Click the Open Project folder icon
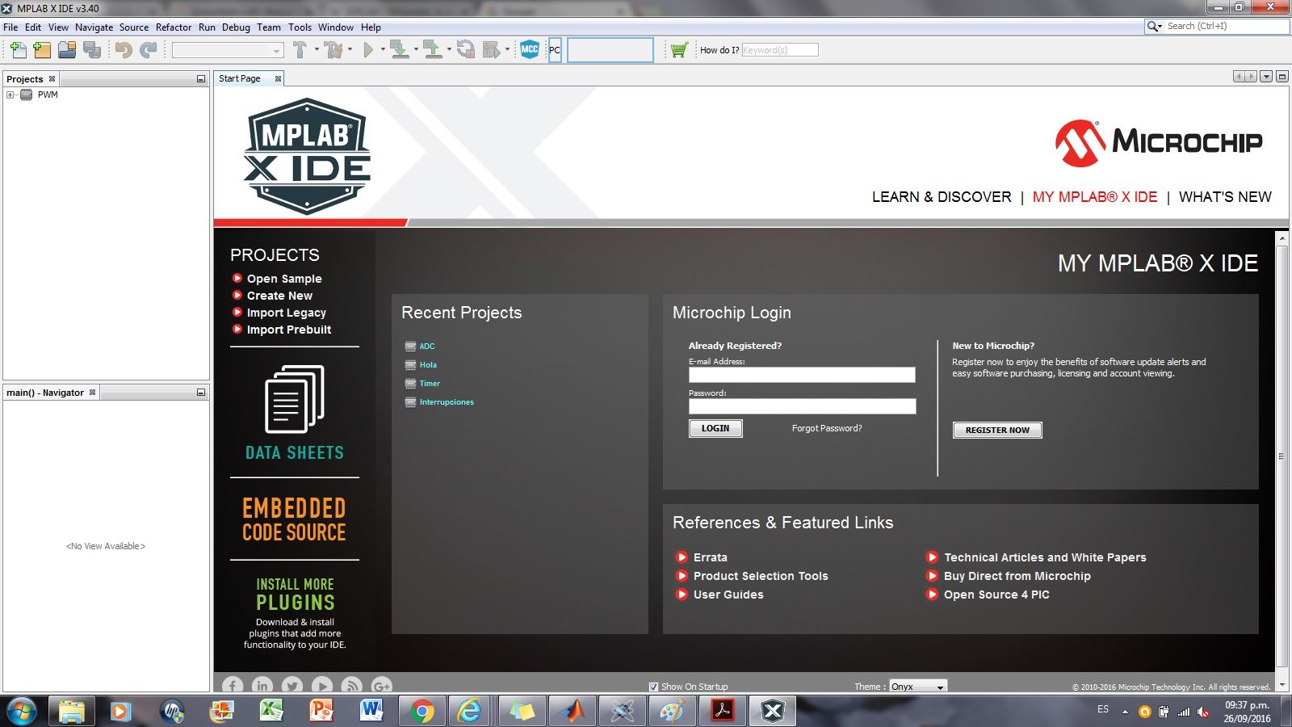 [67, 50]
